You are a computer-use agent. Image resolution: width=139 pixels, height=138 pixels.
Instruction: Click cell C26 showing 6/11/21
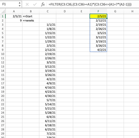click(x=48, y=121)
